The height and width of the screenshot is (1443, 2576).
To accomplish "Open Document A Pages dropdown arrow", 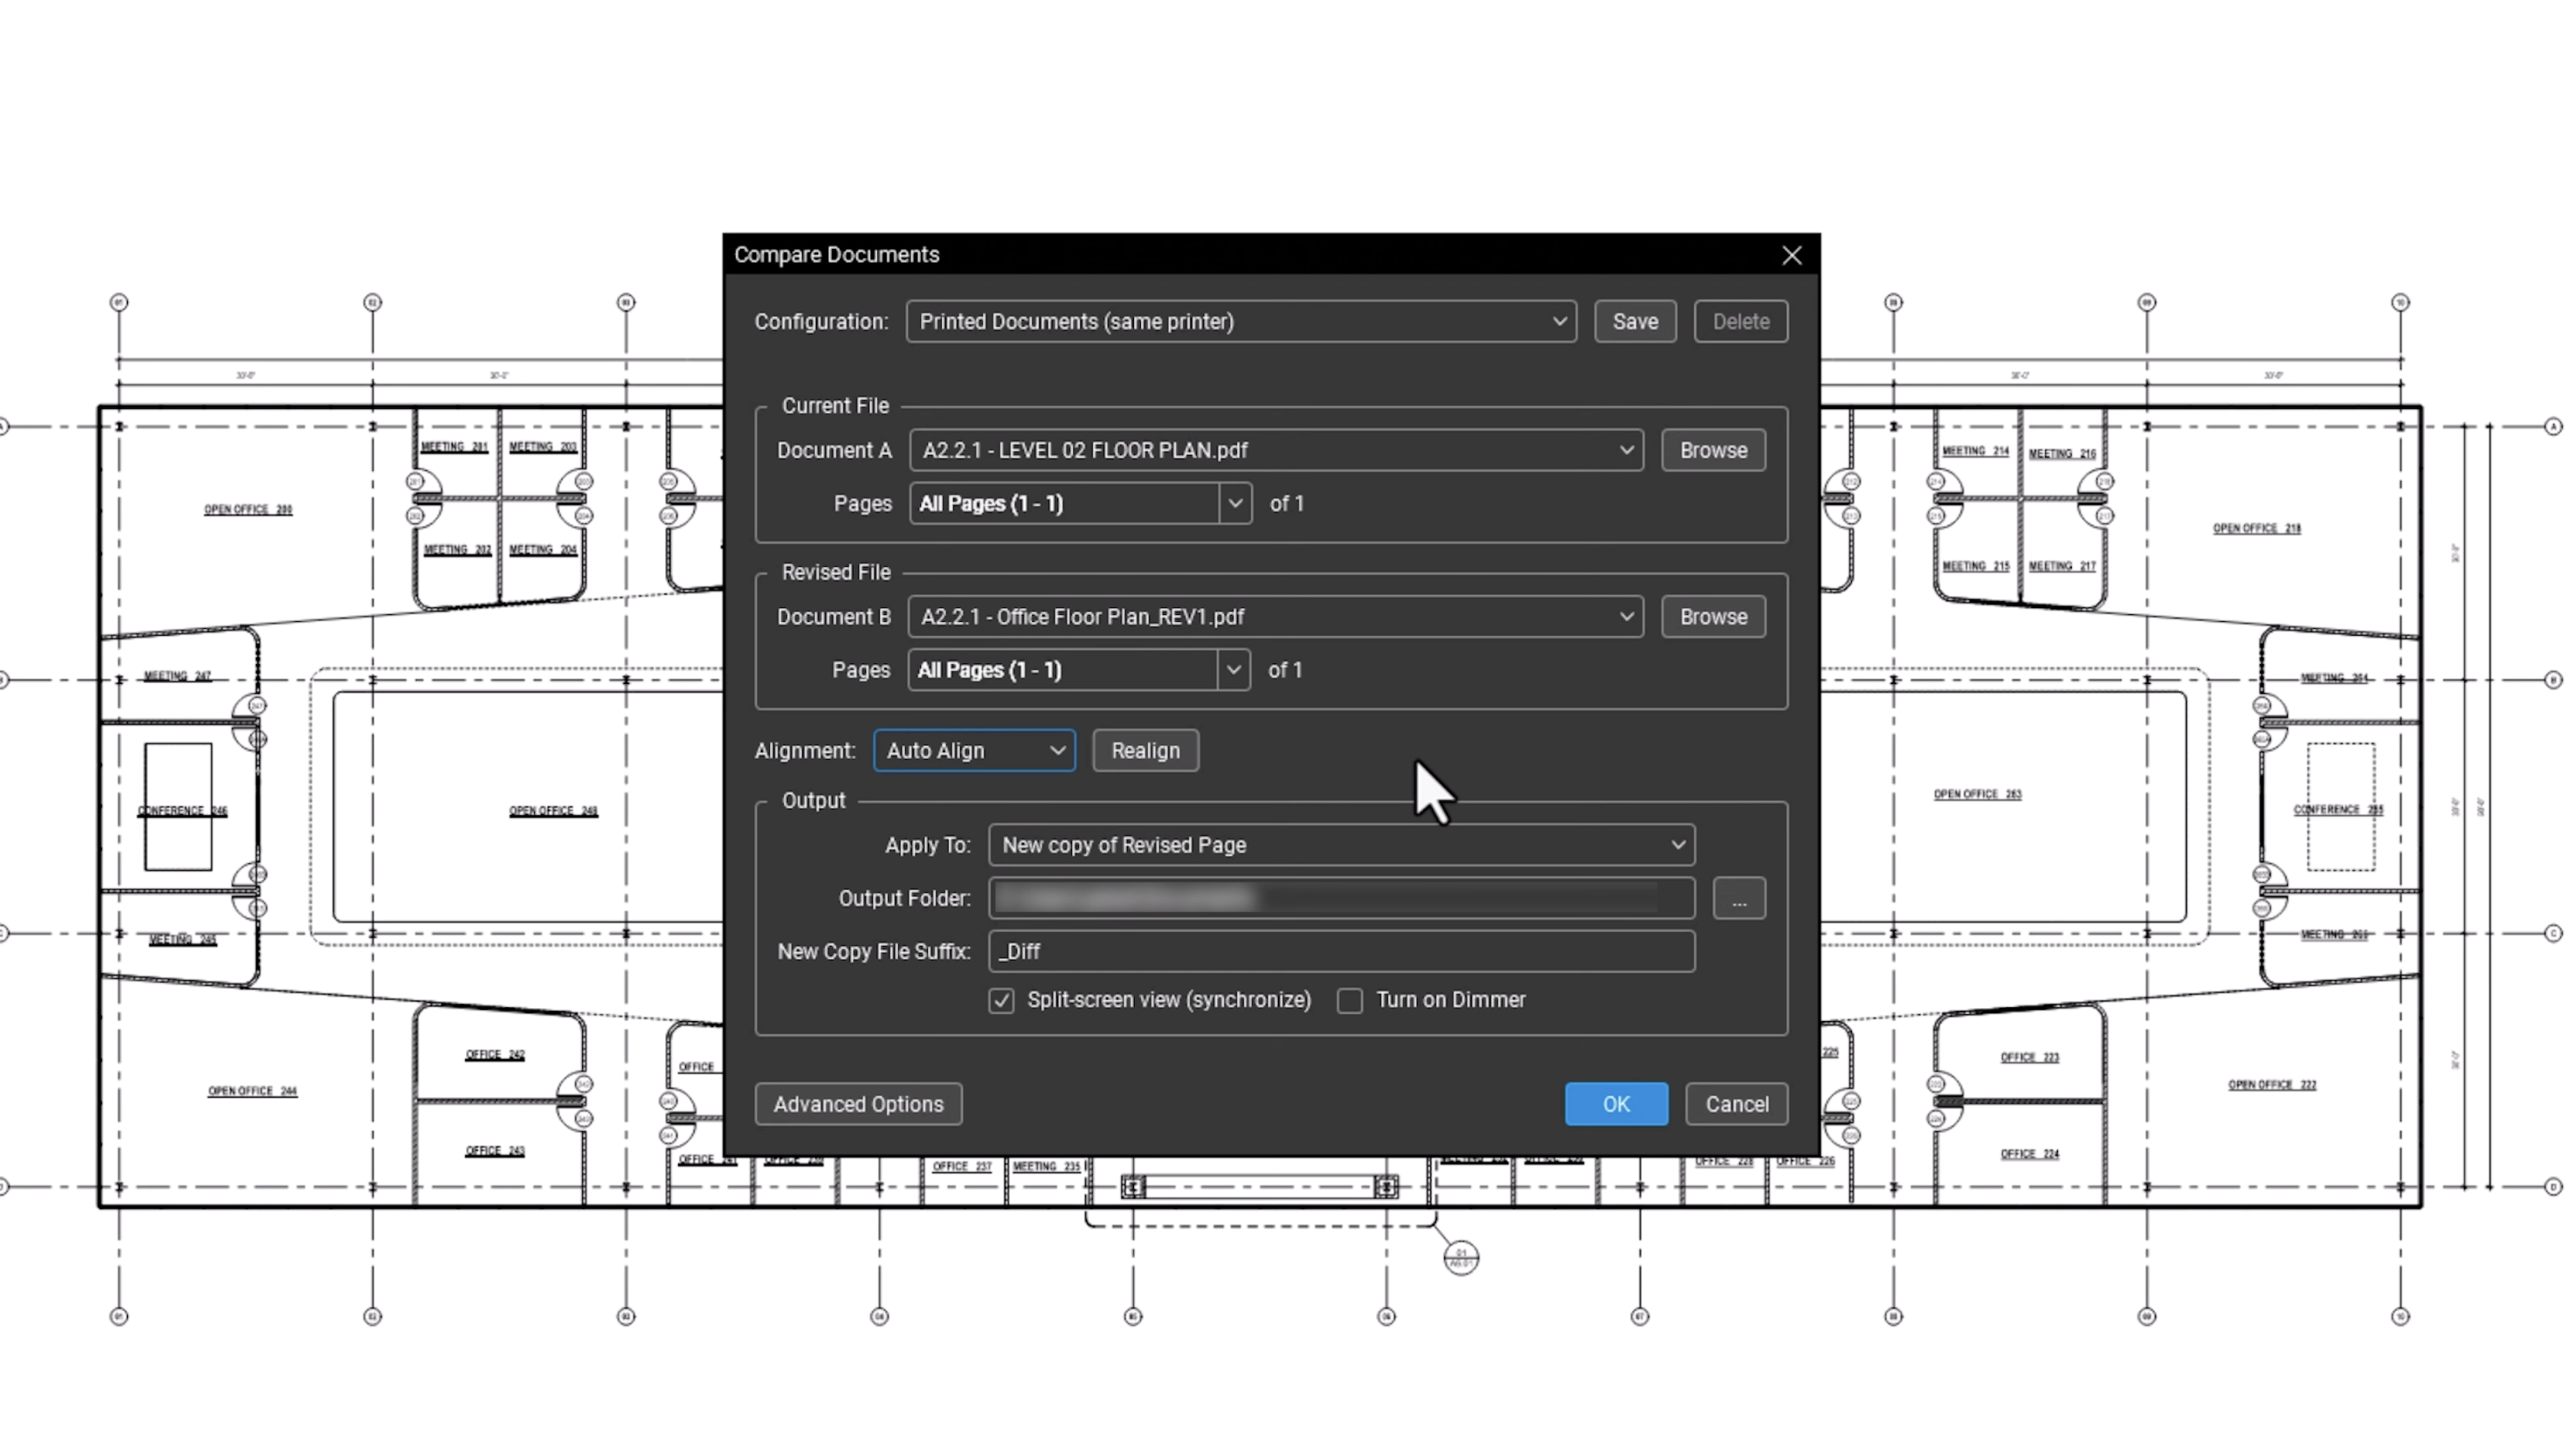I will coord(1235,504).
